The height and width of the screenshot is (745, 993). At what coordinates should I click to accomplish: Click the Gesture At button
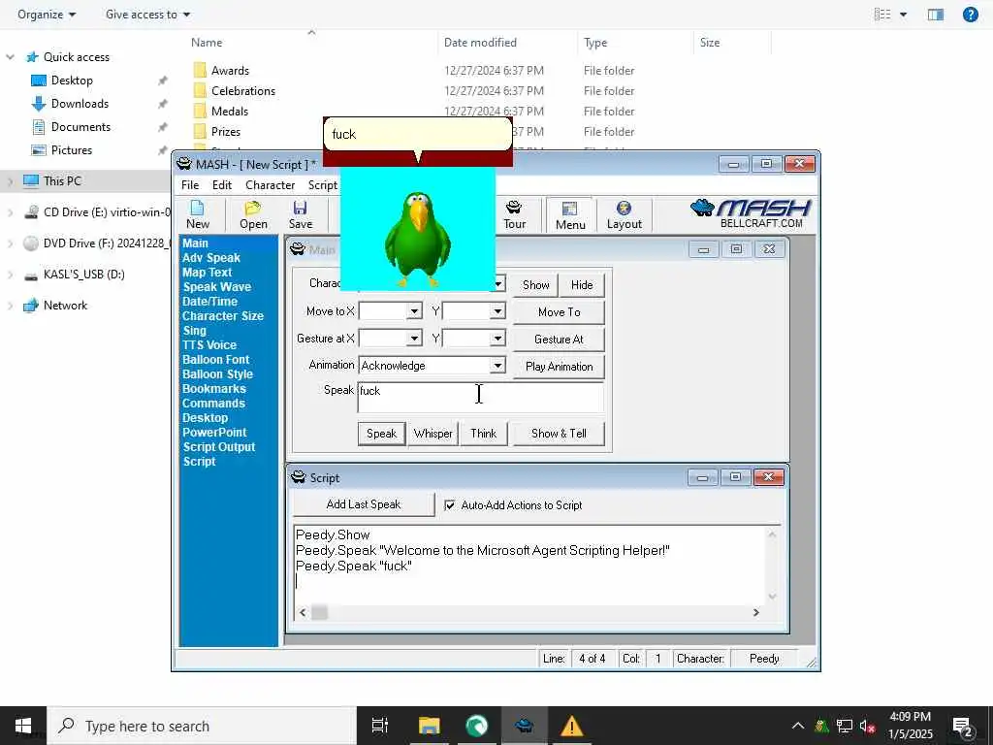(559, 339)
